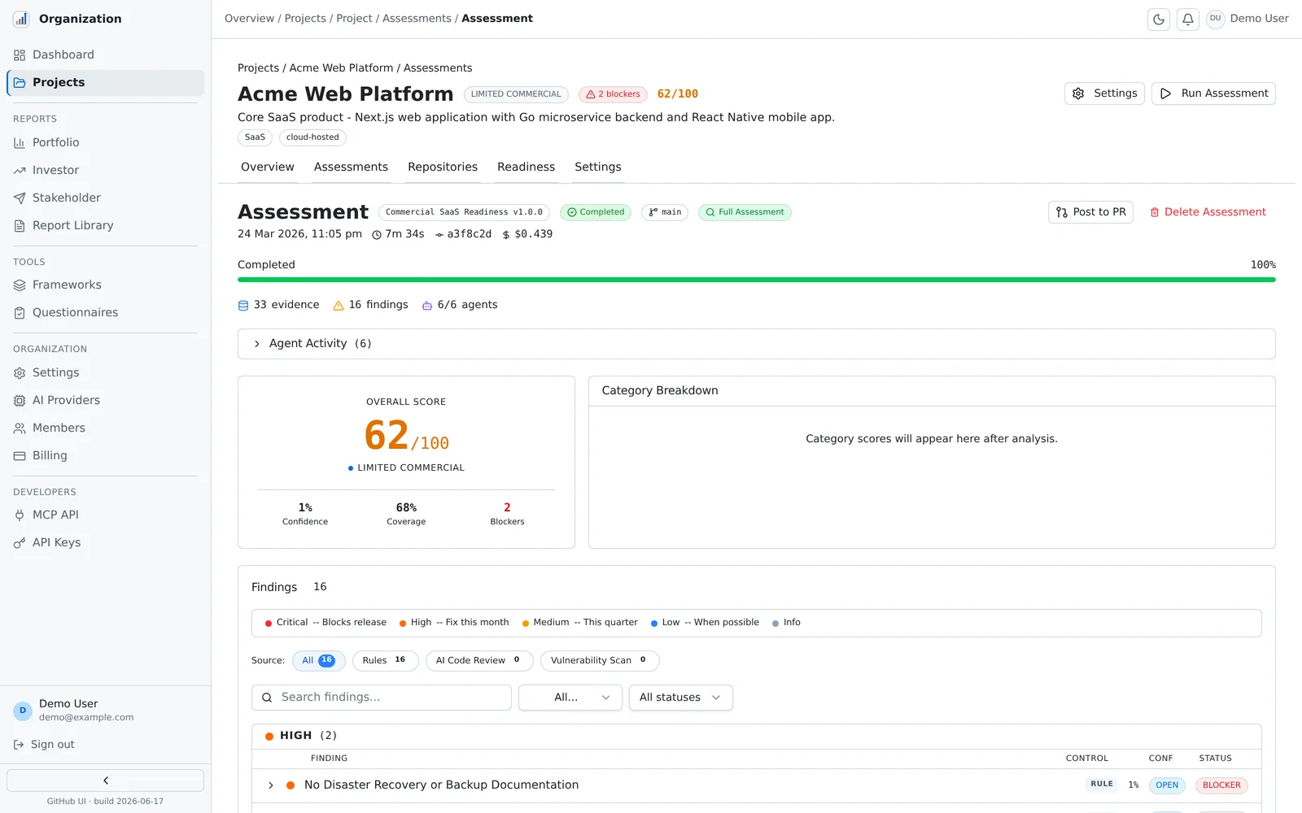Filter findings by source All
This screenshot has width=1302, height=813.
pyautogui.click(x=319, y=661)
